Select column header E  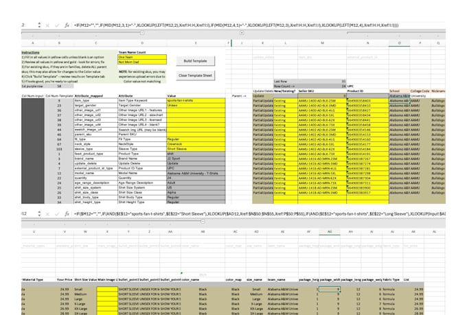pos(196,43)
